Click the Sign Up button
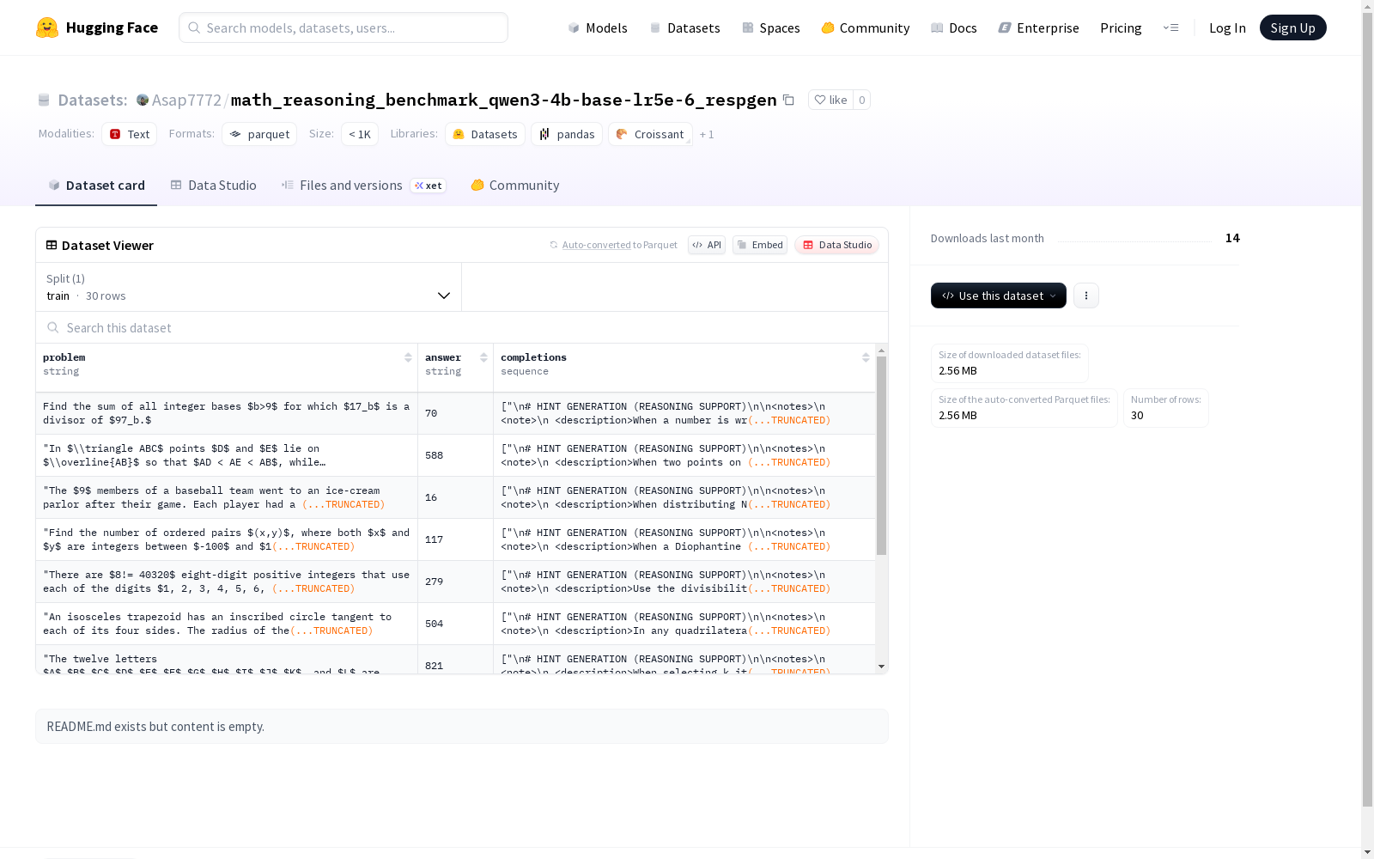The height and width of the screenshot is (859, 1374). click(x=1292, y=27)
